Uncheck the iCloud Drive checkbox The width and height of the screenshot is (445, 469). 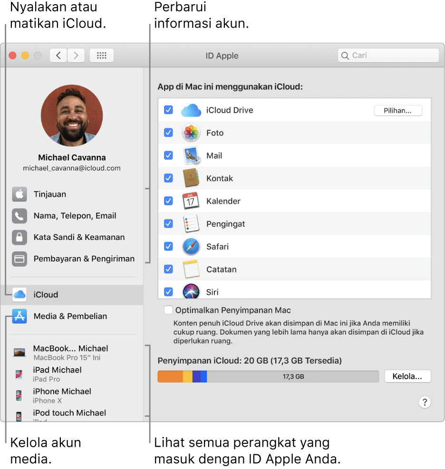(x=168, y=110)
